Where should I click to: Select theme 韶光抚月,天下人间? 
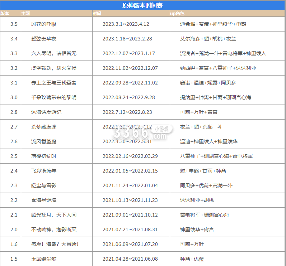coord(54,215)
